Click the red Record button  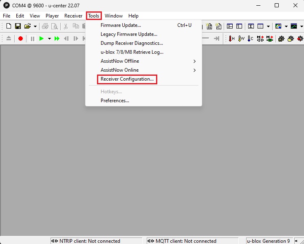click(20, 39)
